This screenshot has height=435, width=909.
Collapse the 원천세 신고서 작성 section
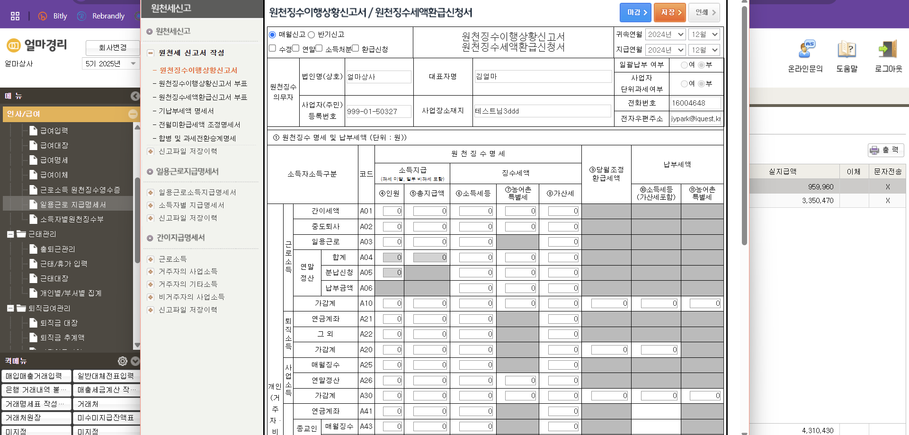click(151, 53)
